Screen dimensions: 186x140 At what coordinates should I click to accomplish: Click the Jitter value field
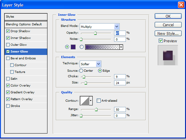(120, 116)
